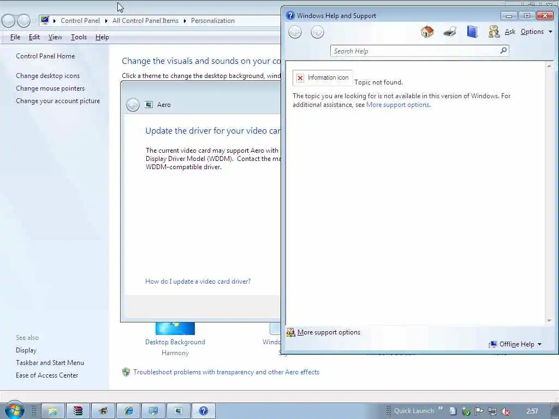Screen dimensions: 559x419
Task: Click Help window scrollbar up arrow
Action: click(549, 66)
